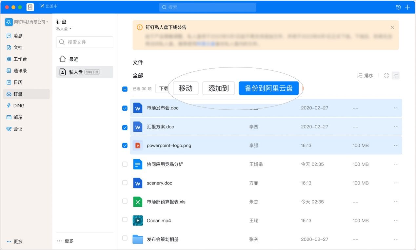Click the plus icon in the title bar

pyautogui.click(x=407, y=7)
